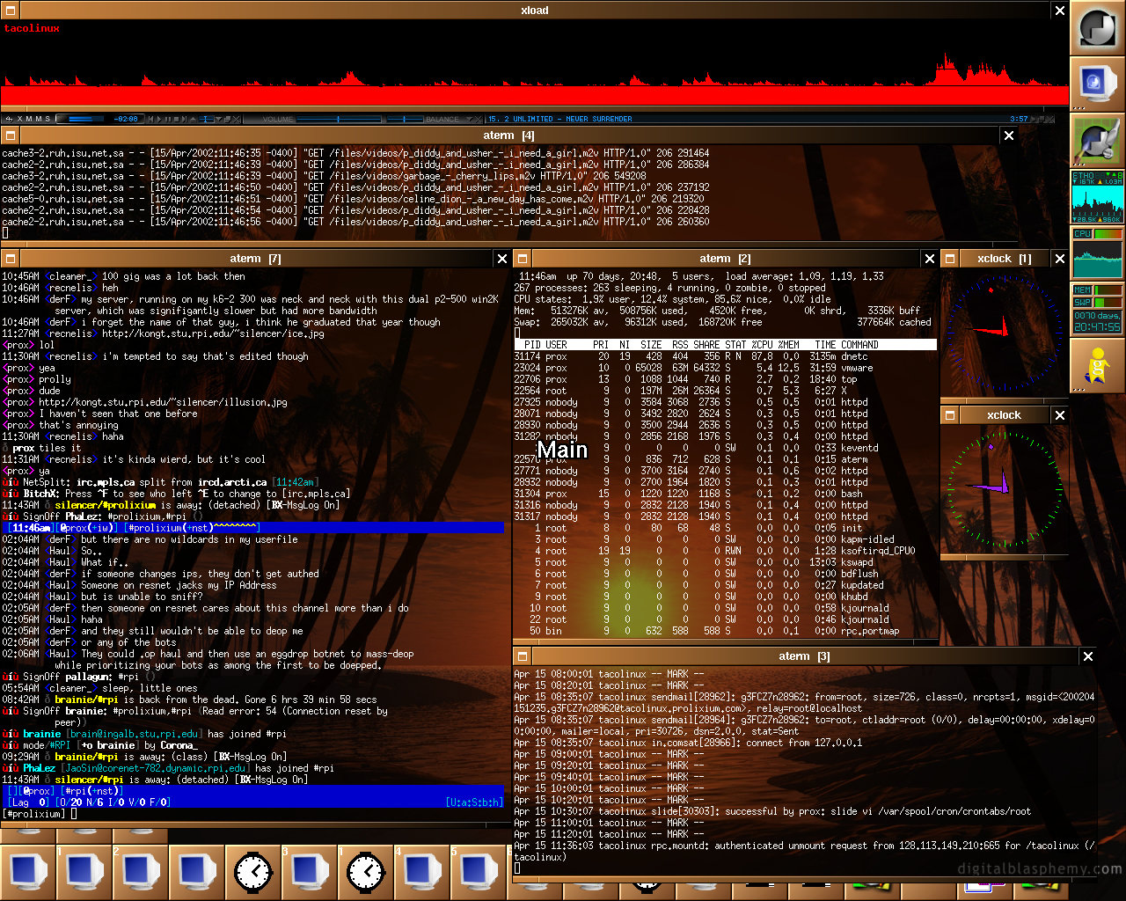Image resolution: width=1126 pixels, height=901 pixels.
Task: Click the 'kswapd' command in top
Action: pyautogui.click(x=858, y=562)
